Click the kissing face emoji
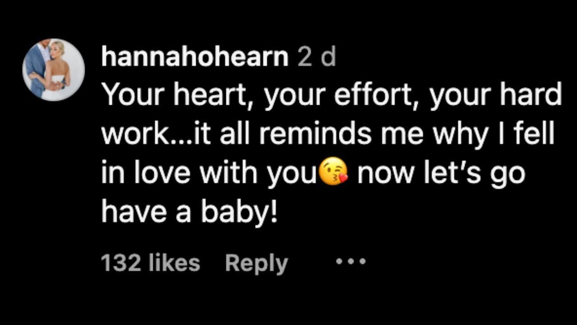 [334, 174]
